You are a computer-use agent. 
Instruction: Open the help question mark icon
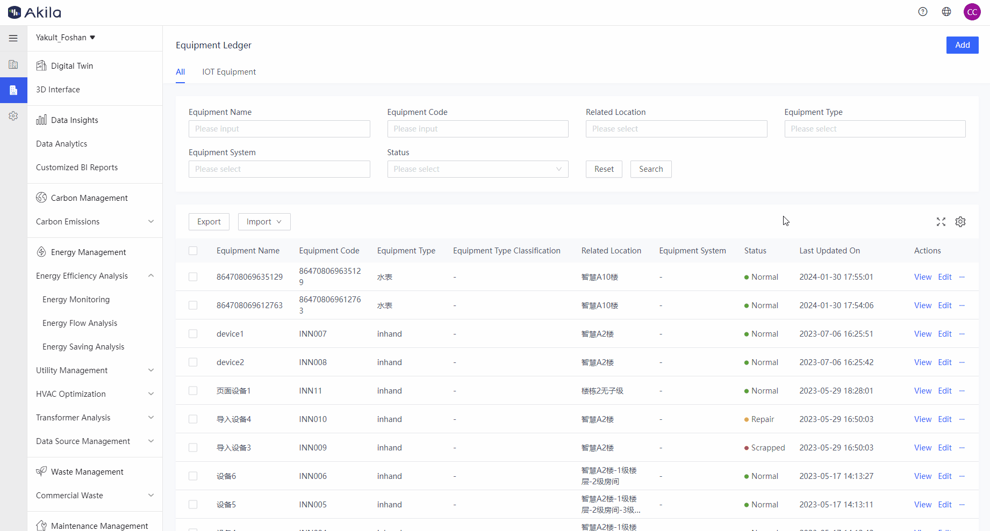[923, 12]
